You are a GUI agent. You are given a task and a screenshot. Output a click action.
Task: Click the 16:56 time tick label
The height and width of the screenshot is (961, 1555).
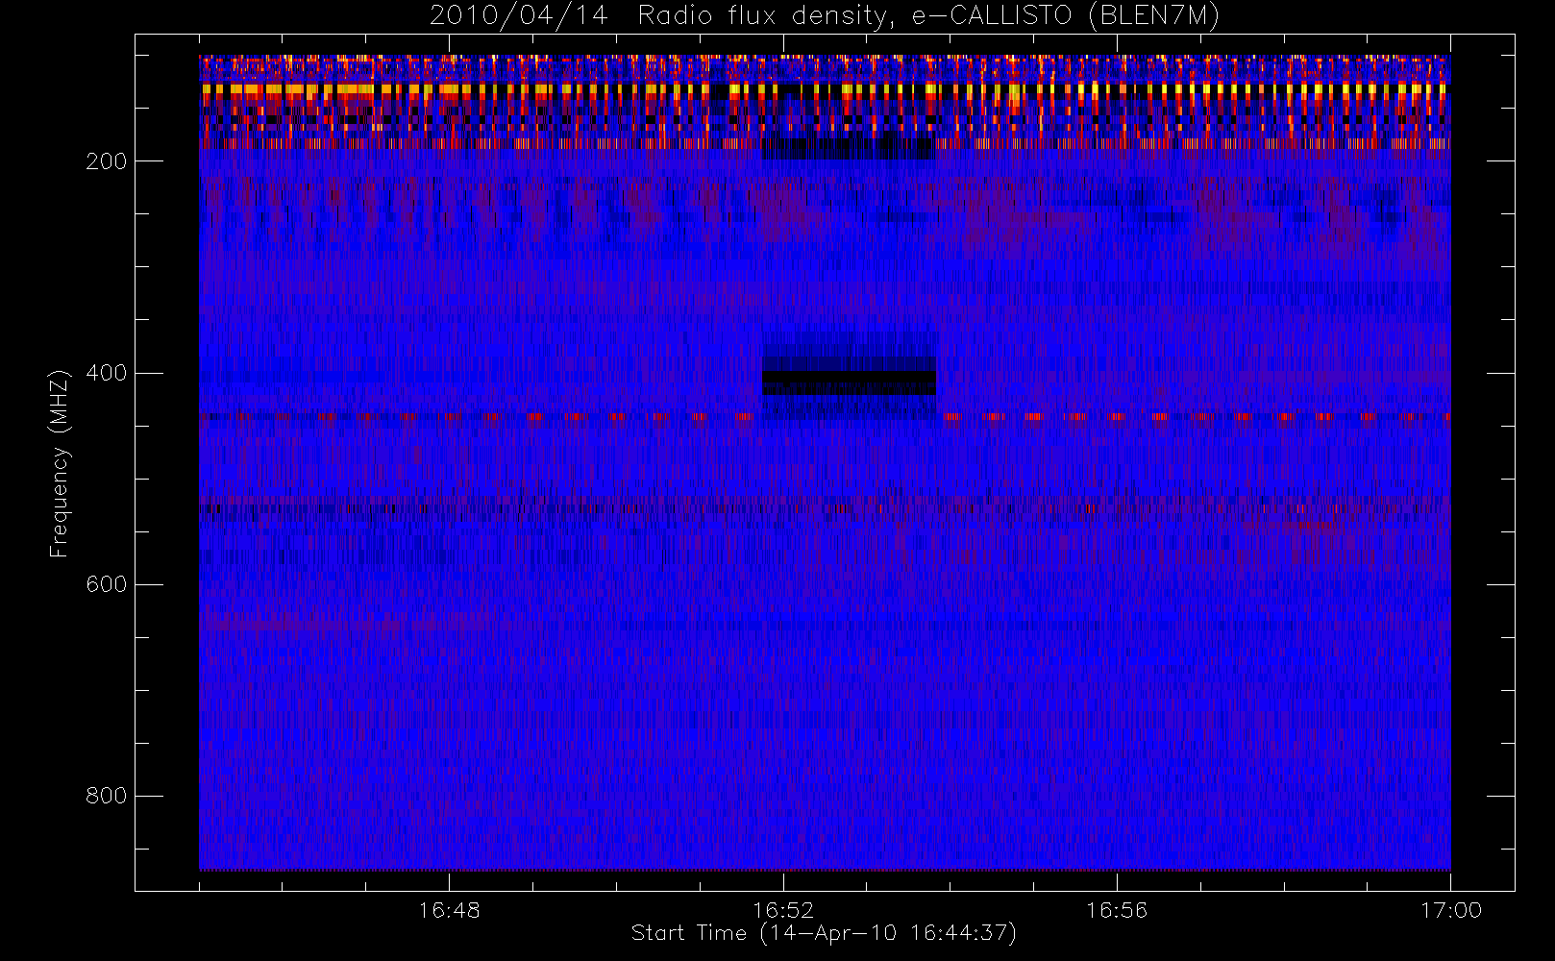tap(1117, 910)
